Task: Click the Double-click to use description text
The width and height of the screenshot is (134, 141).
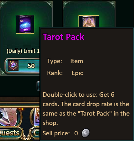Action: pos(86,109)
